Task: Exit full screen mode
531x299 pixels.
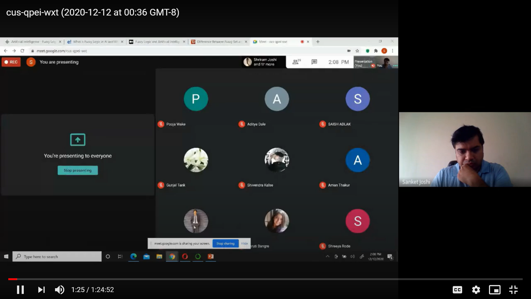Action: click(514, 290)
